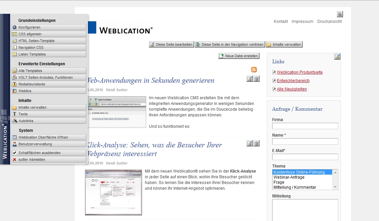The width and height of the screenshot is (379, 221).
Task: Click the print icon in the top corner
Action: (x=340, y=14)
